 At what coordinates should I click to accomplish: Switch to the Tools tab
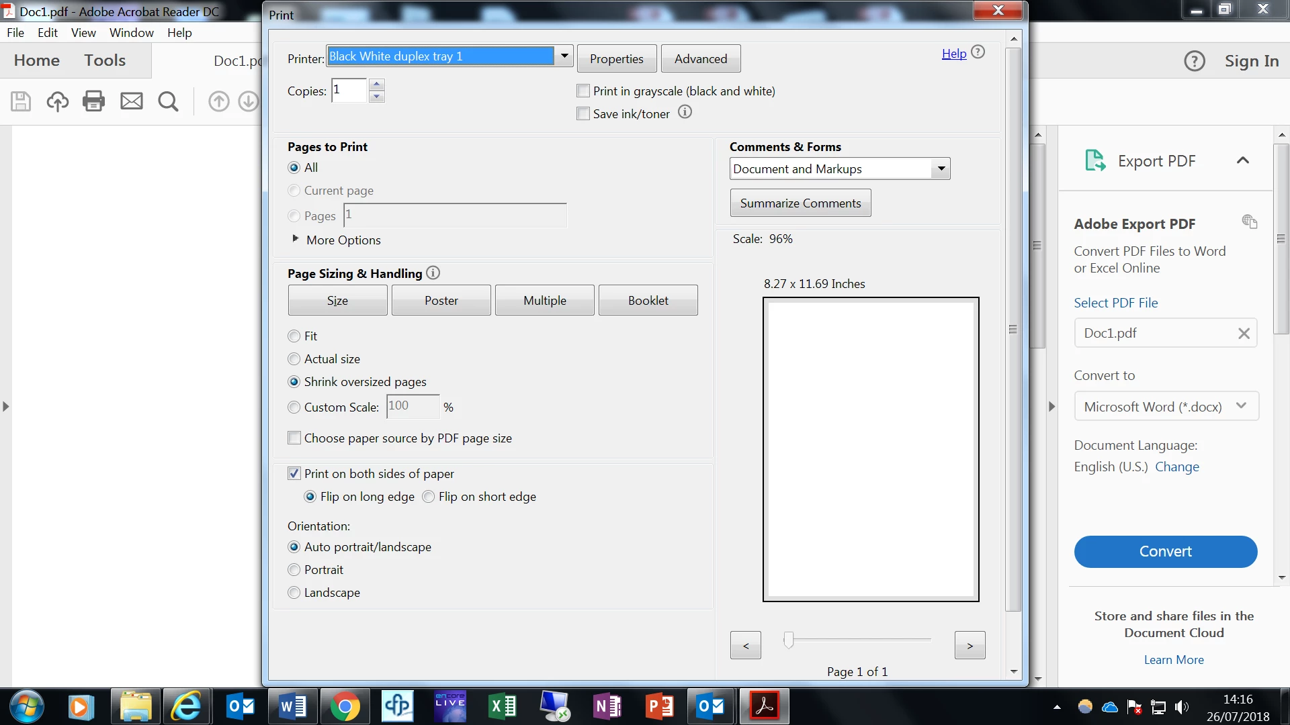click(x=105, y=60)
